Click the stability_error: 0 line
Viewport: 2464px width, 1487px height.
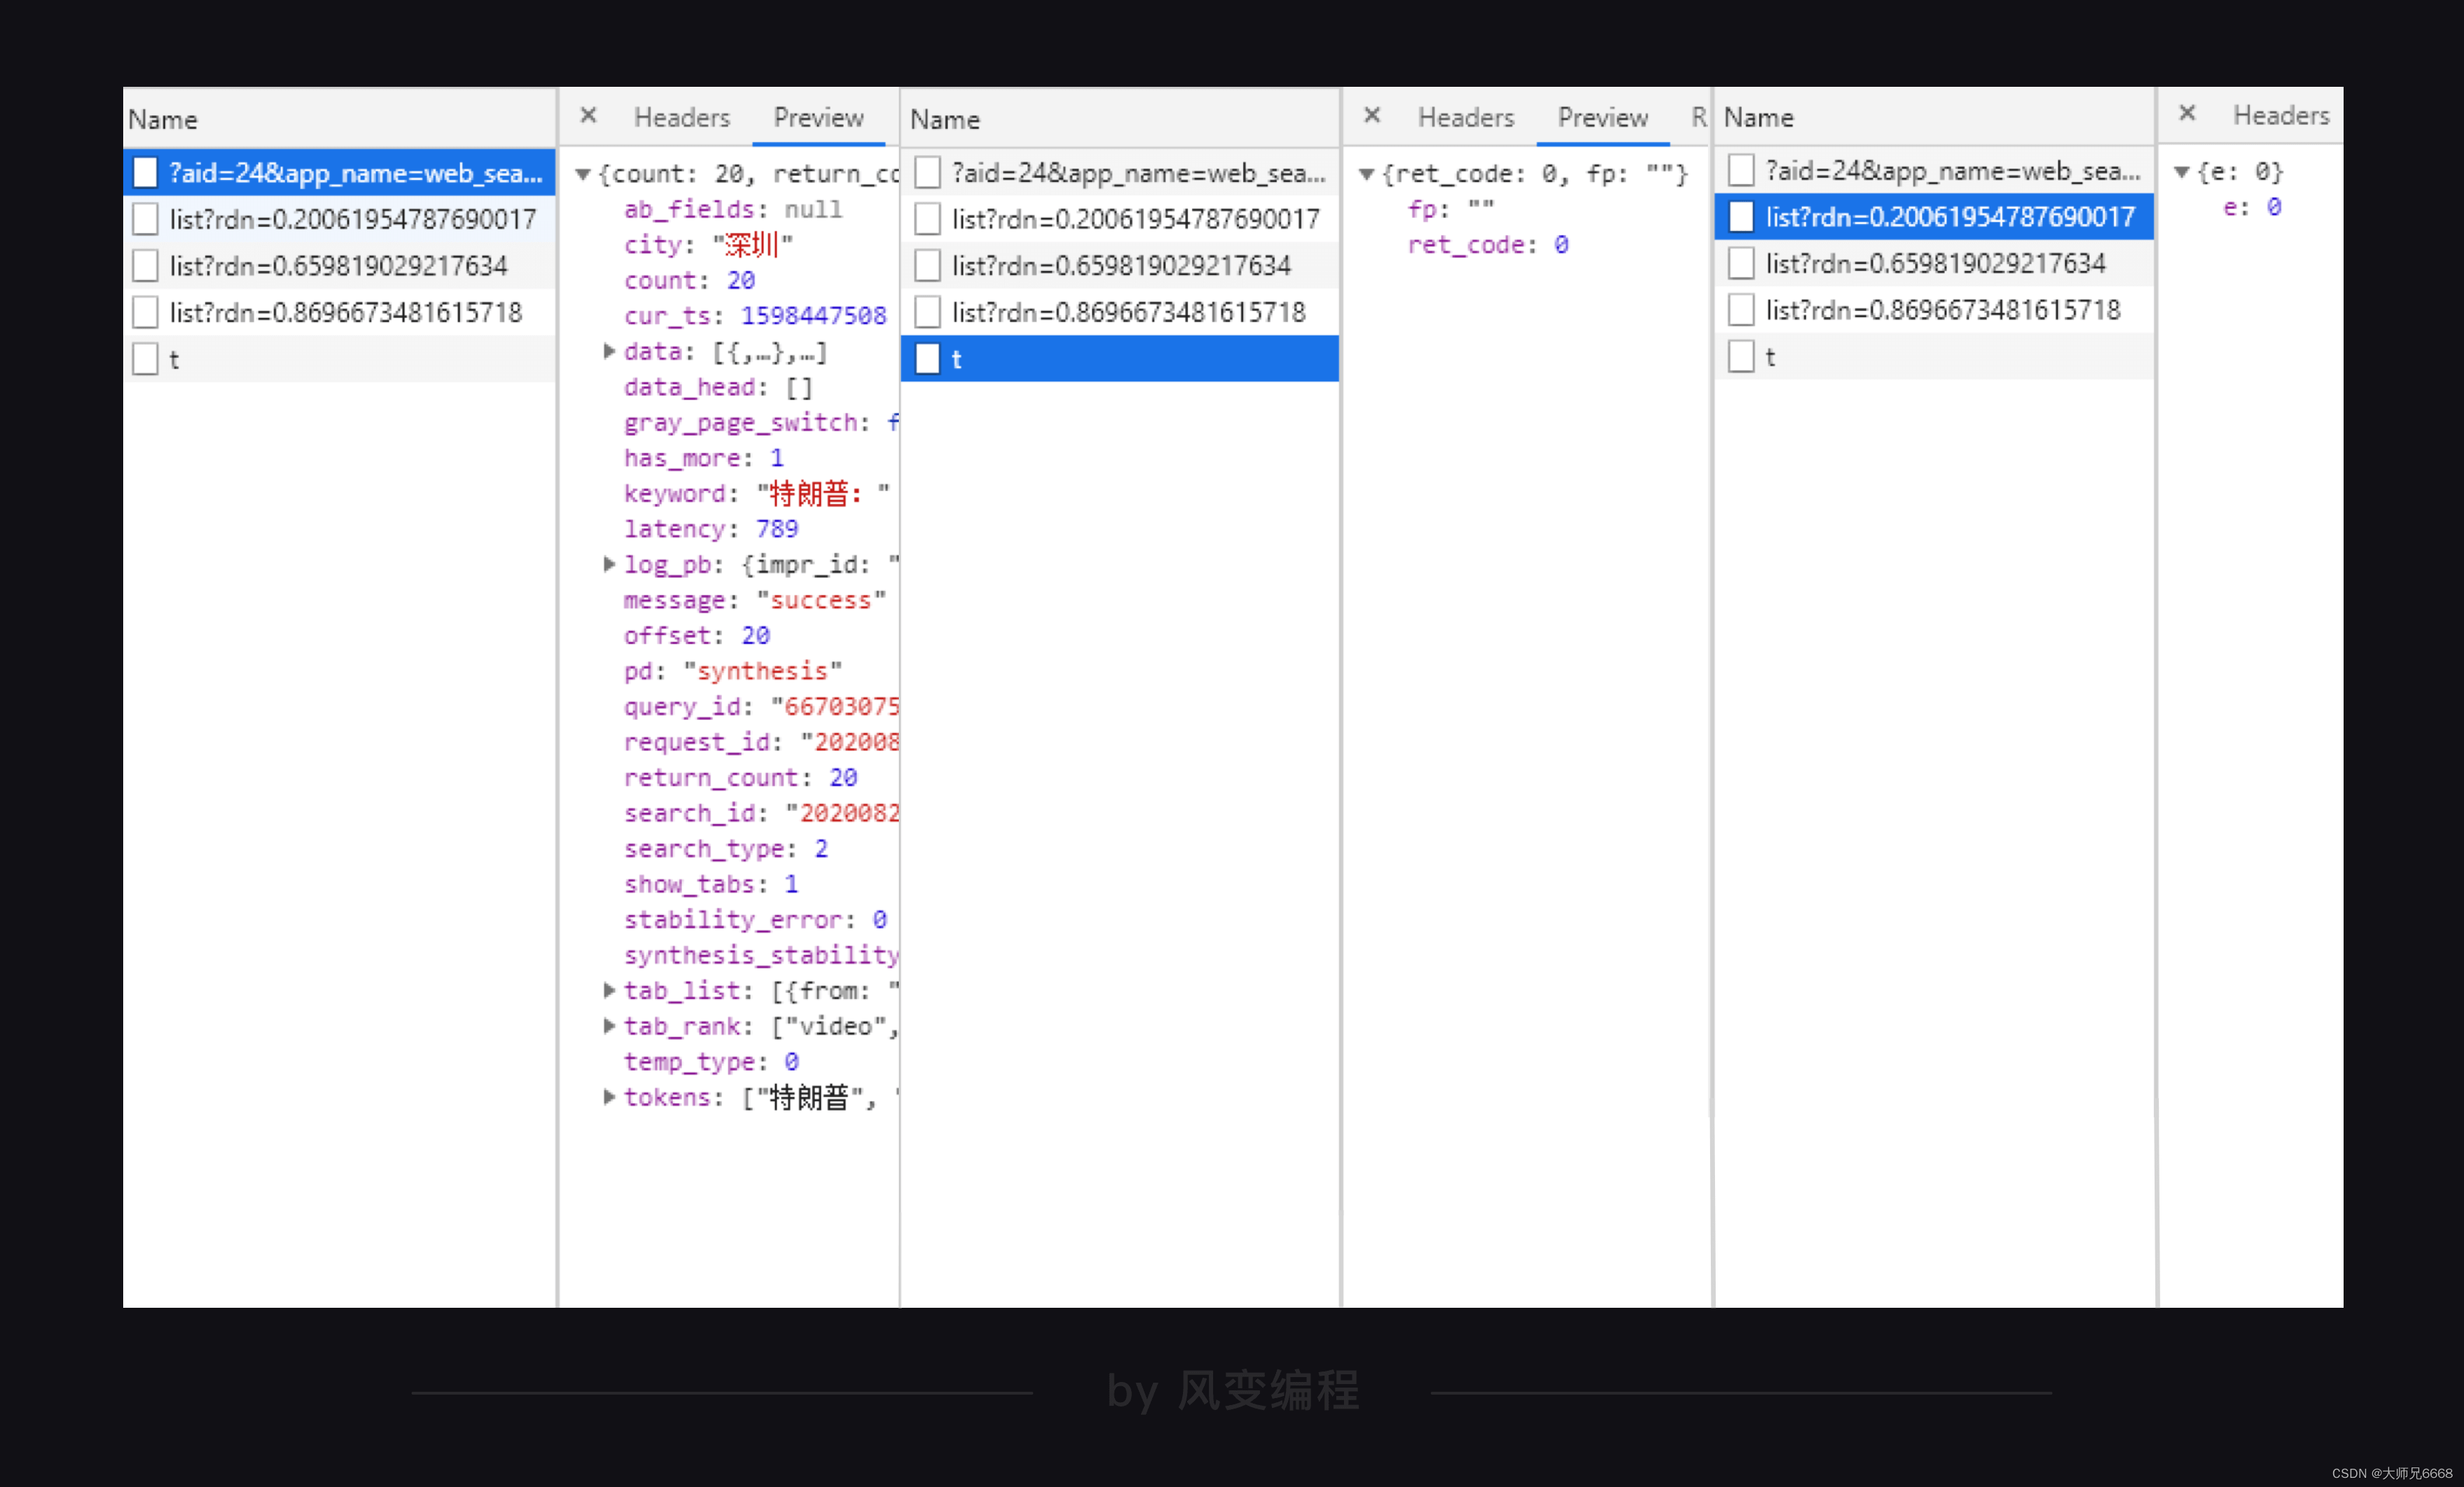tap(755, 919)
